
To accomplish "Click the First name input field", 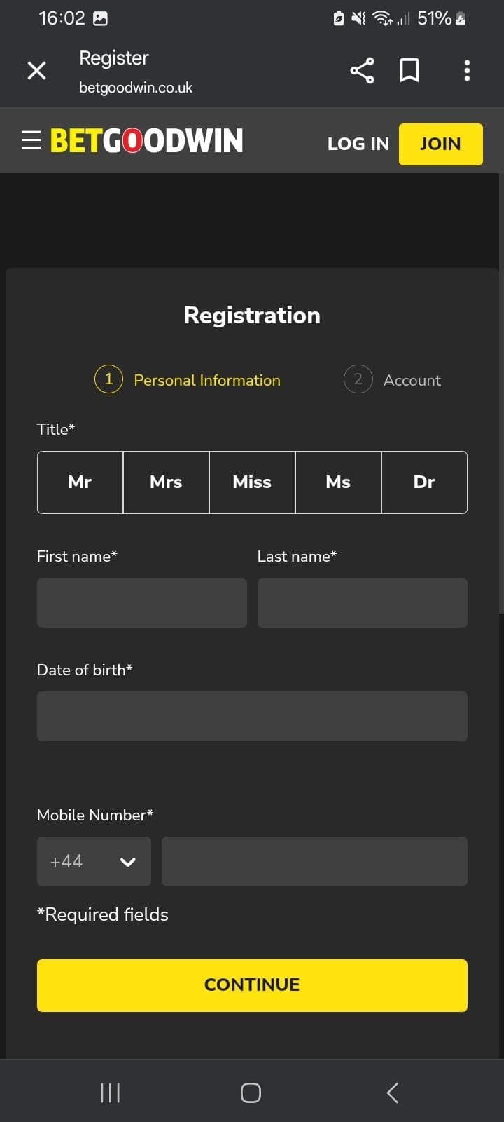I will coord(141,602).
